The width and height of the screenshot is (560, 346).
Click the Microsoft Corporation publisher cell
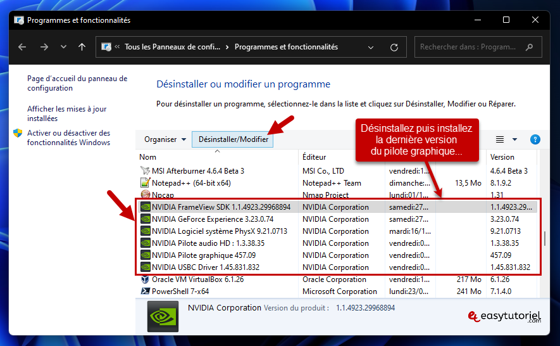click(x=340, y=292)
